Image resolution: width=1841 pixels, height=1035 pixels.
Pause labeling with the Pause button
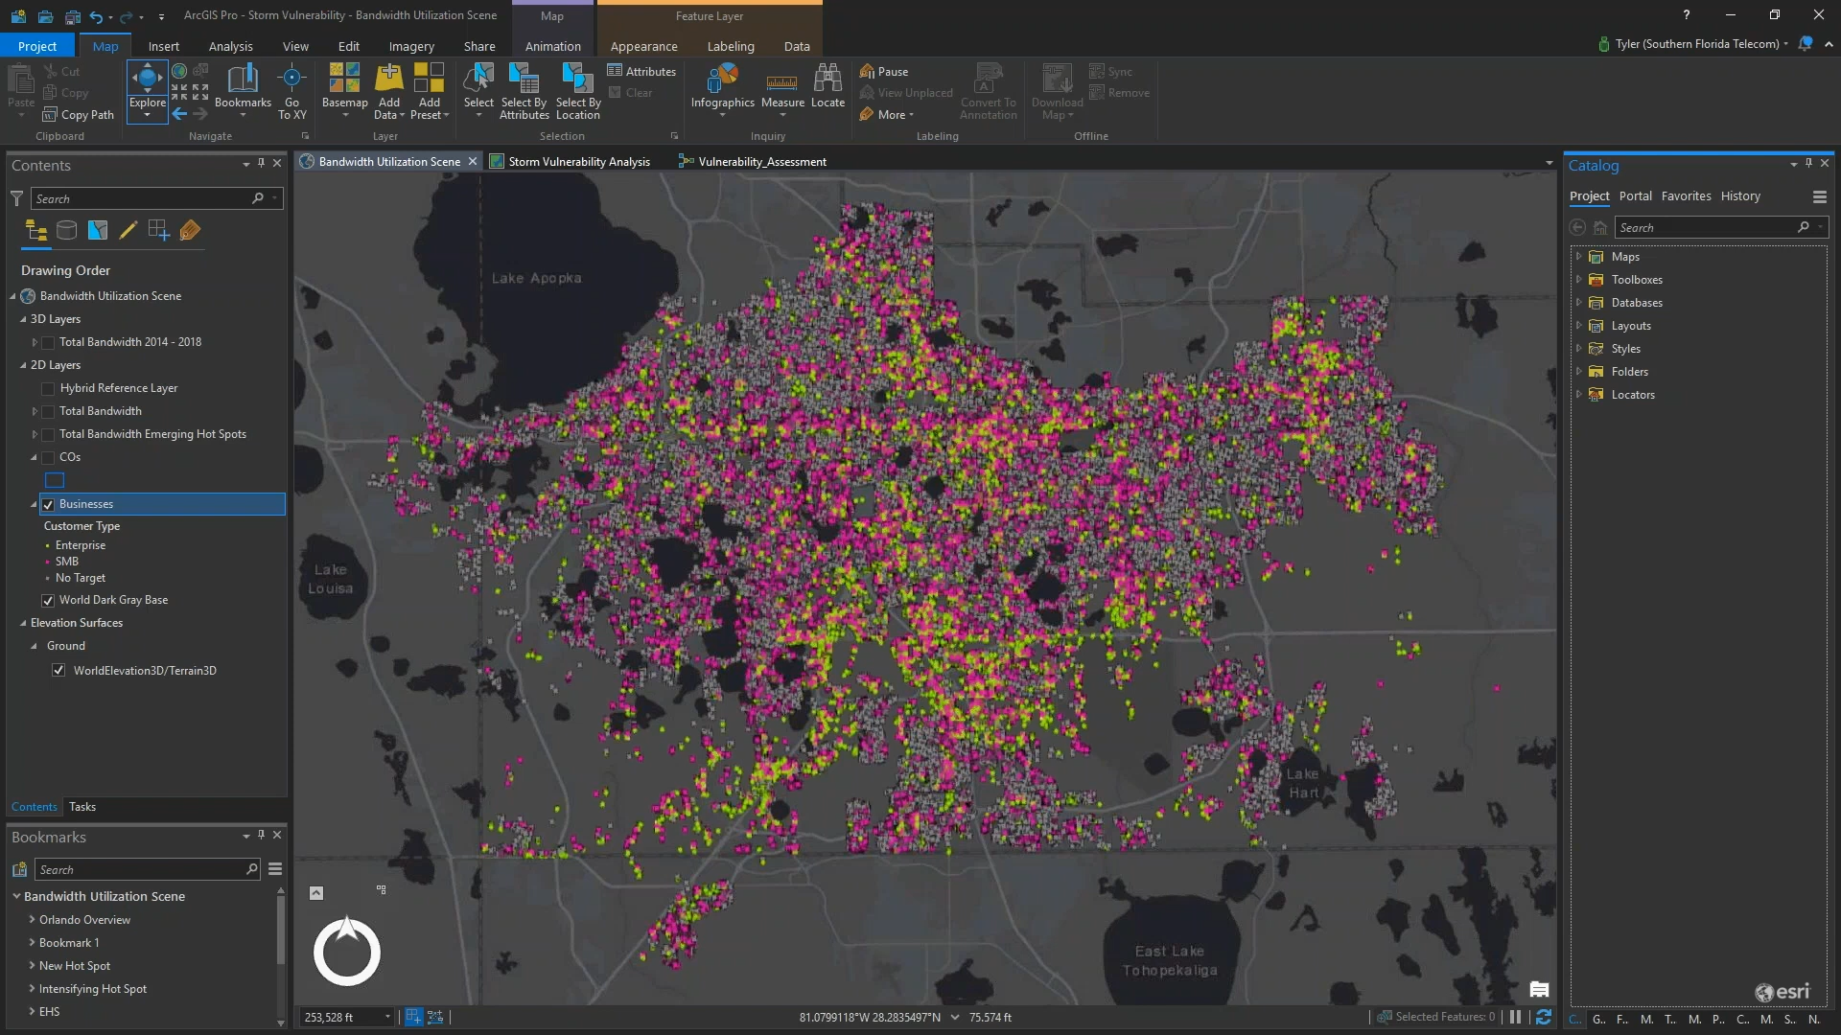884,72
